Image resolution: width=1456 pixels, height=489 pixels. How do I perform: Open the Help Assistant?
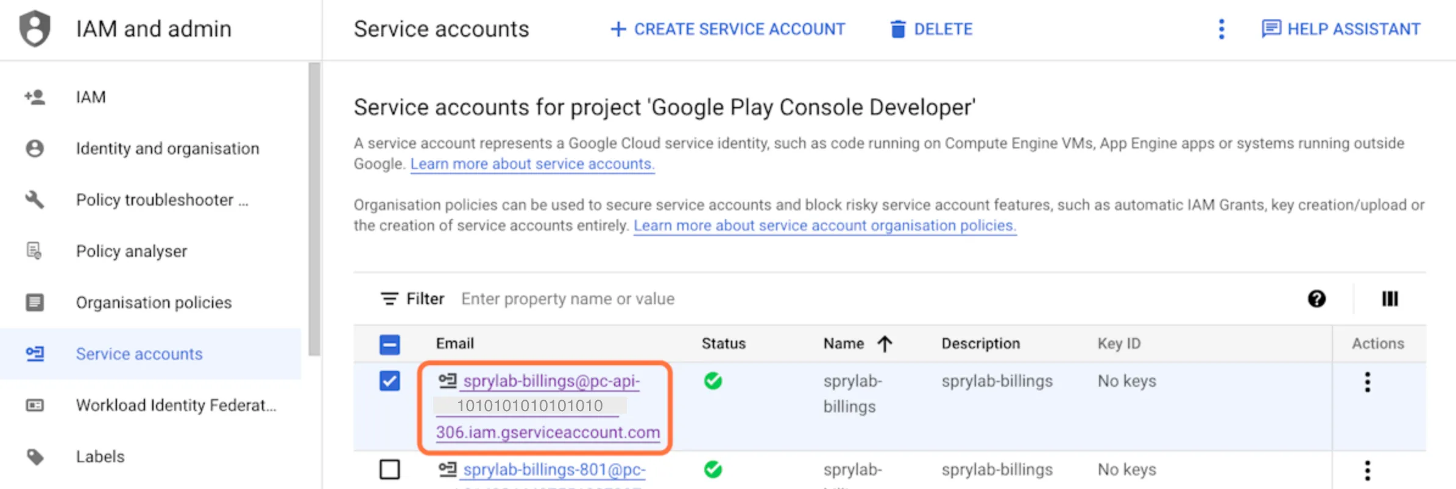1340,29
